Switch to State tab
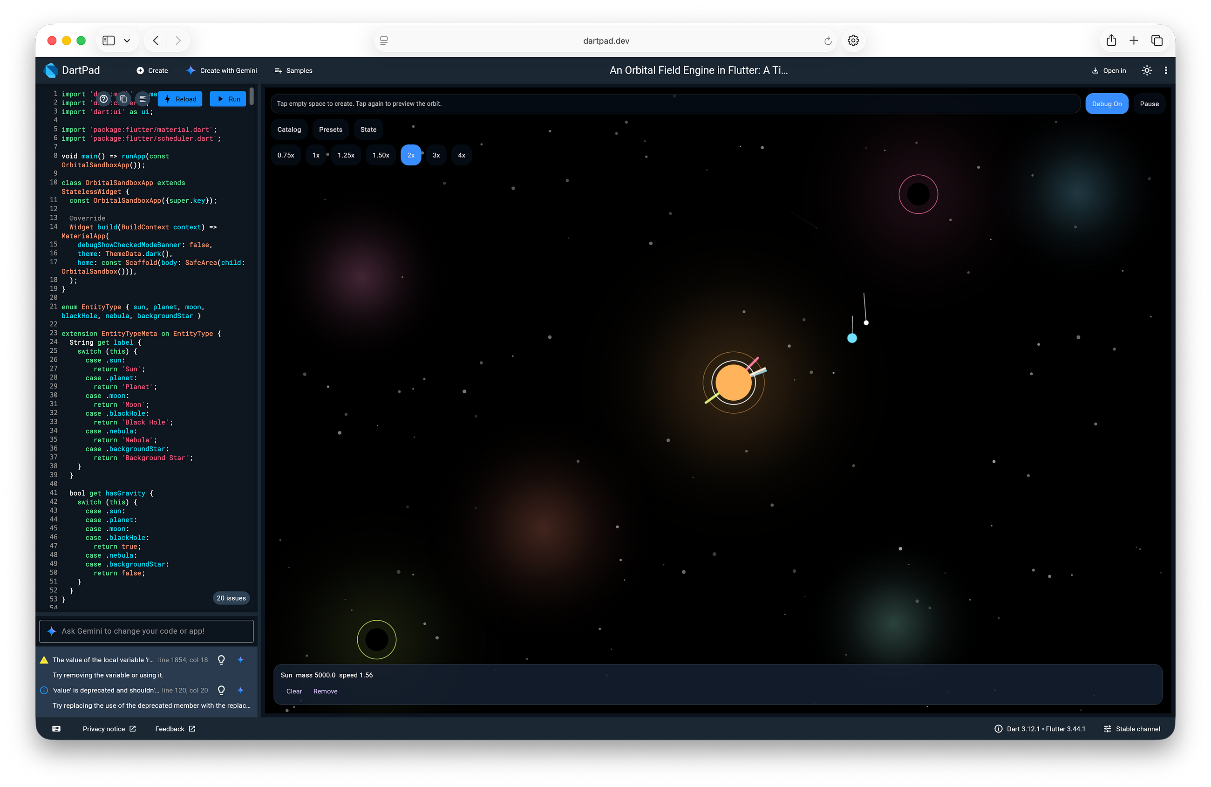The height and width of the screenshot is (787, 1211). [368, 130]
